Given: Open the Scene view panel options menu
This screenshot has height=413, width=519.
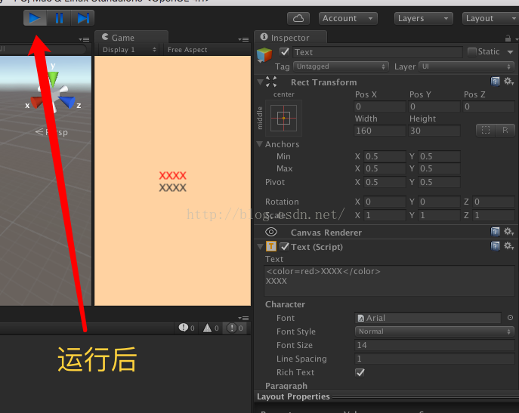Looking at the screenshot, I should pyautogui.click(x=85, y=39).
